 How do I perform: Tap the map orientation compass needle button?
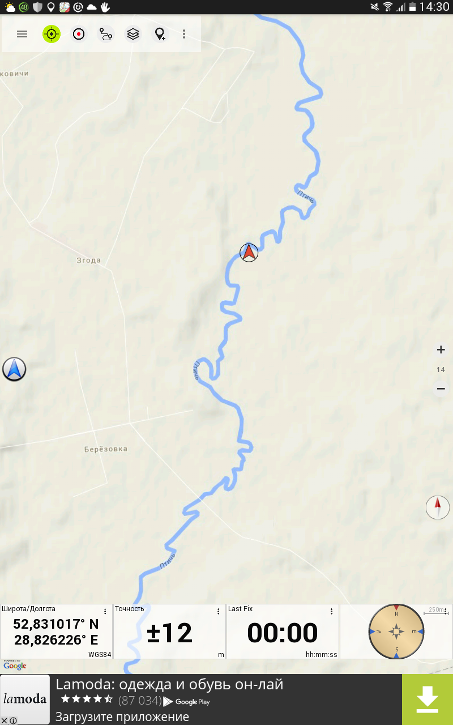438,507
